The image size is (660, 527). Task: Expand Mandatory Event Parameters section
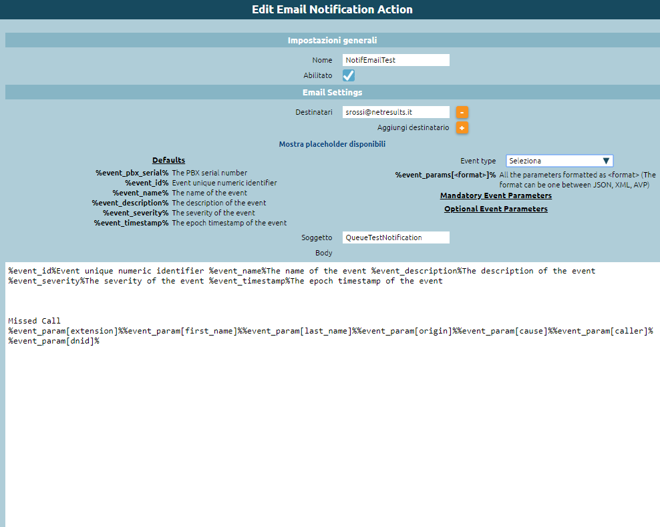pyautogui.click(x=496, y=195)
